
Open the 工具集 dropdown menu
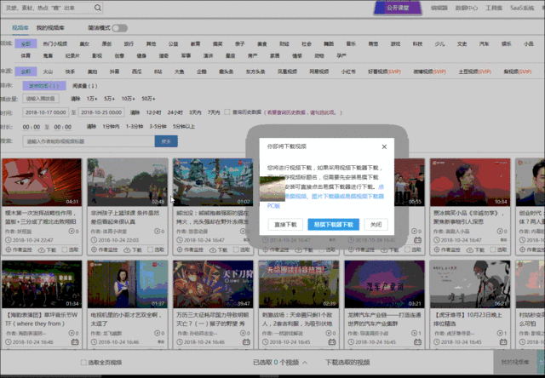click(495, 8)
